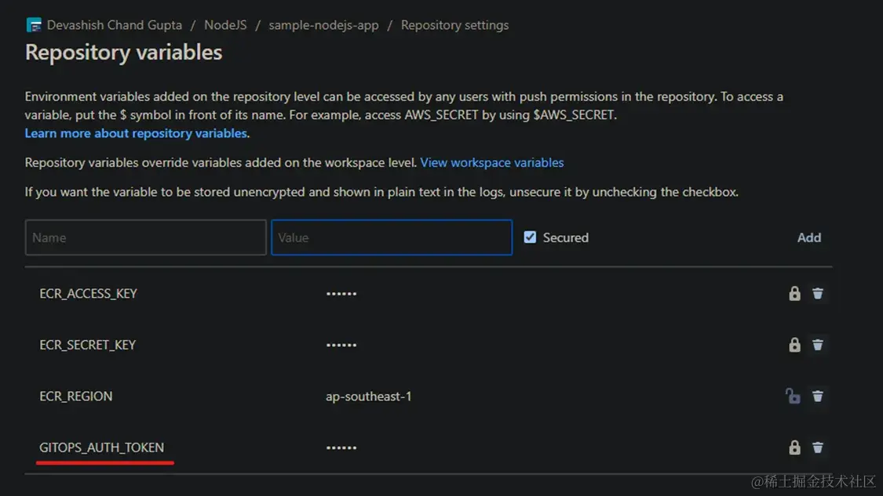Delete the ECR_REGION variable
Viewport: 883px width, 496px height.
click(818, 396)
